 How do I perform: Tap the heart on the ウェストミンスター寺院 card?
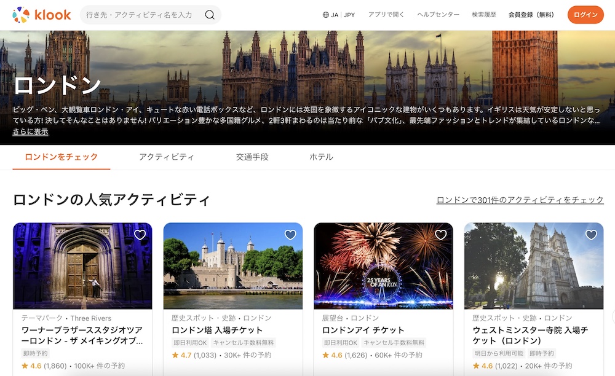(x=591, y=235)
